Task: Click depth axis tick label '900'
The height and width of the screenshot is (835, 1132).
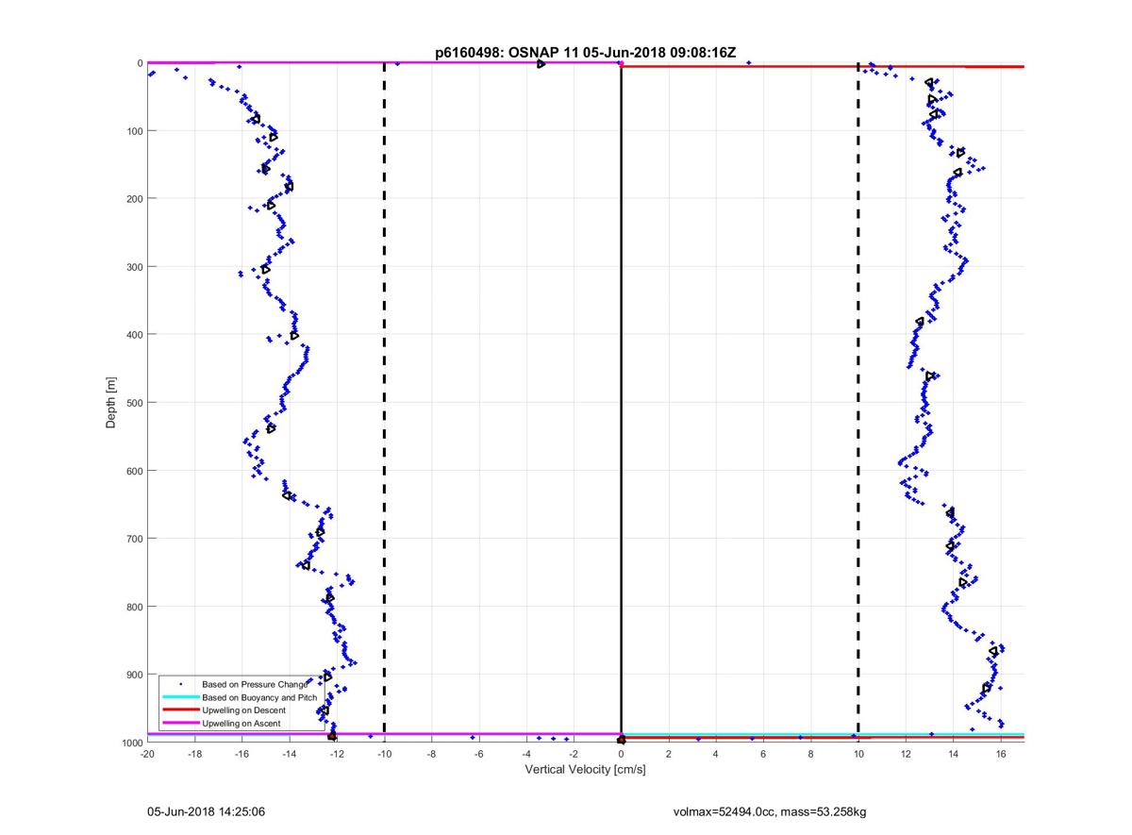Action: pyautogui.click(x=134, y=675)
